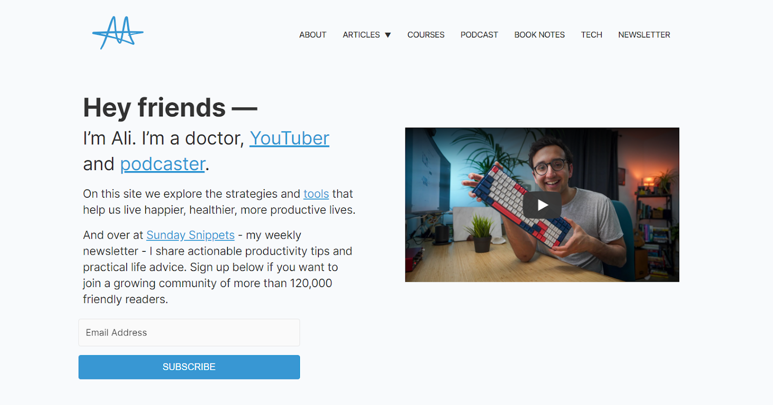
Task: Go to the Courses menu item
Action: [x=426, y=35]
